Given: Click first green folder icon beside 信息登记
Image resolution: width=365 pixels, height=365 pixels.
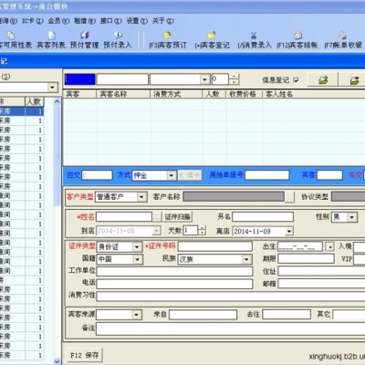Looking at the screenshot, I should click(323, 80).
